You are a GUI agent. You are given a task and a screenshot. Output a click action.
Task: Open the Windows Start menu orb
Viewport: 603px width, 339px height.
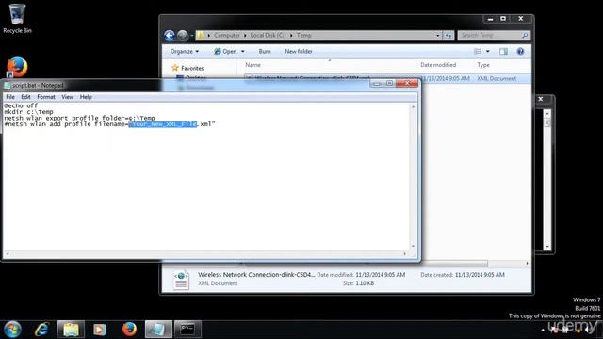coord(12,330)
